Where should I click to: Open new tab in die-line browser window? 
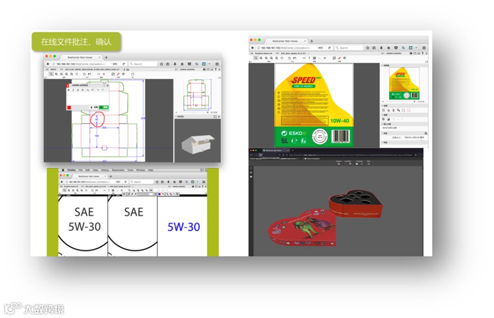(106, 57)
